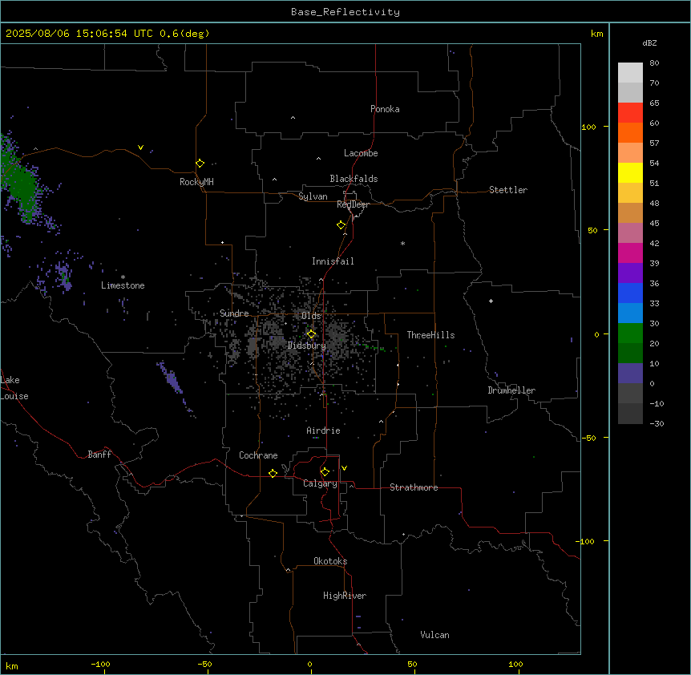Viewport: 691px width, 675px height.
Task: Click the Limestone label
Action: point(123,285)
